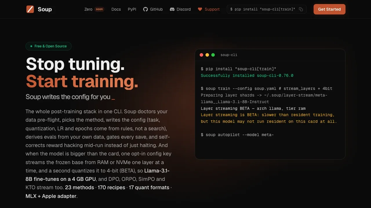371x208 pixels.
Task: Click "Successfully installed soup-cli-0.76.0" line
Action: (247, 75)
